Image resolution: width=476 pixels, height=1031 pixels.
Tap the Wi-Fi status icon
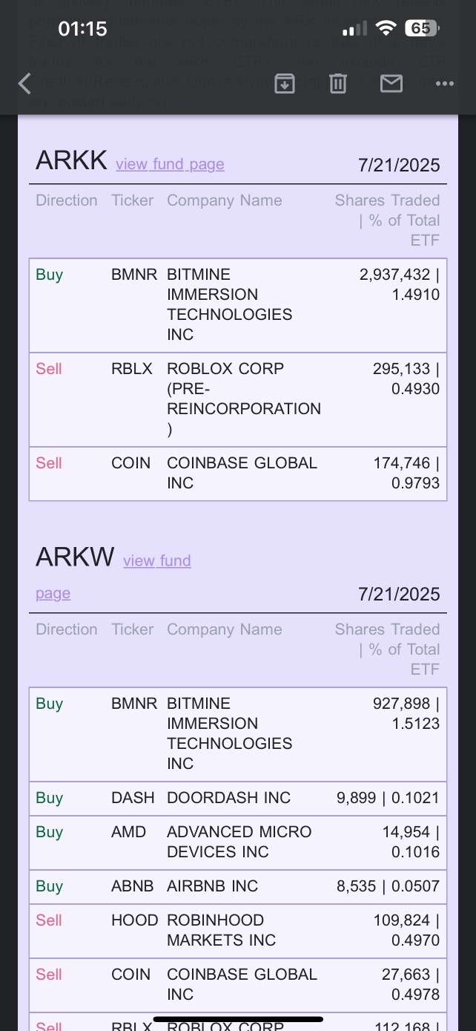click(386, 28)
